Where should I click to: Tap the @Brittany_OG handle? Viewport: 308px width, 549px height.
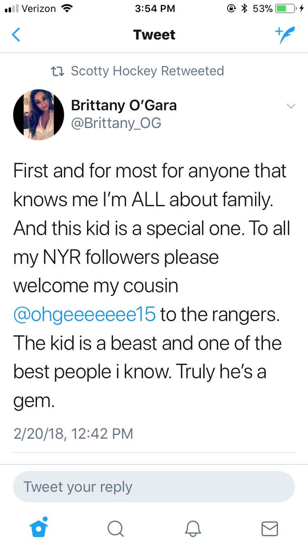pos(116,123)
